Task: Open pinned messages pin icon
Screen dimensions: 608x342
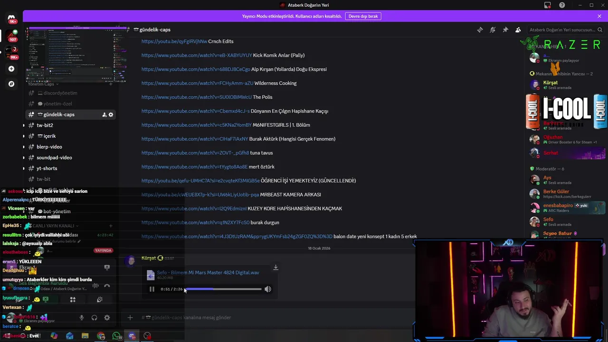Action: (x=505, y=29)
